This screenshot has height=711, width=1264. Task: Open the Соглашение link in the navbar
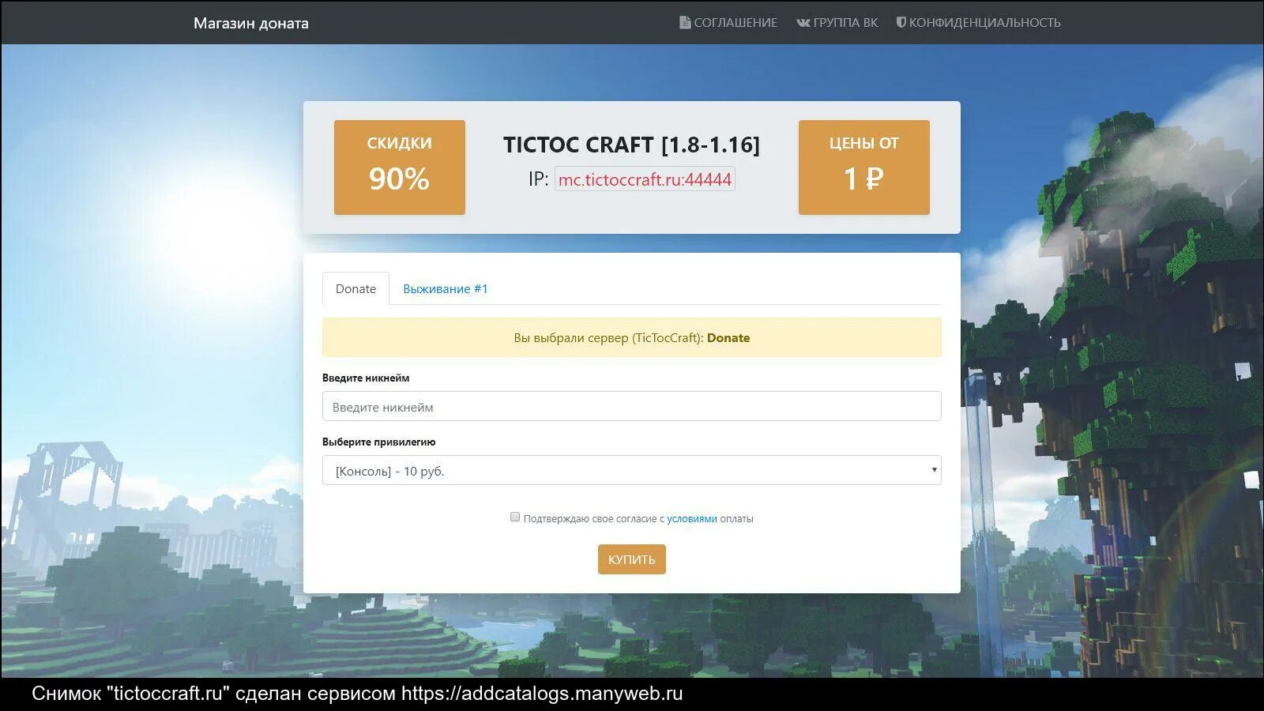point(728,23)
